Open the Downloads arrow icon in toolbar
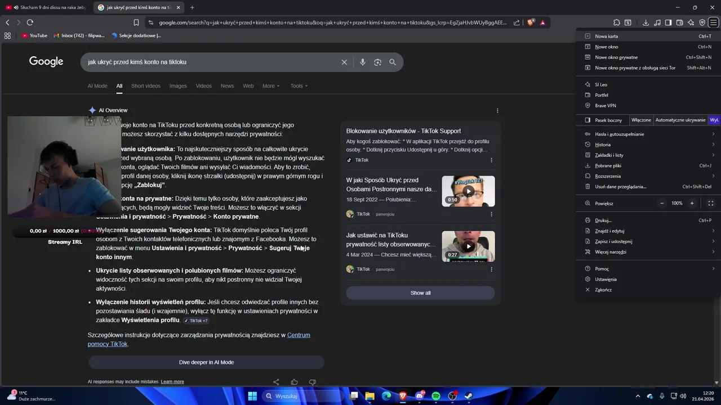Viewport: 721px width, 405px height. [x=646, y=22]
